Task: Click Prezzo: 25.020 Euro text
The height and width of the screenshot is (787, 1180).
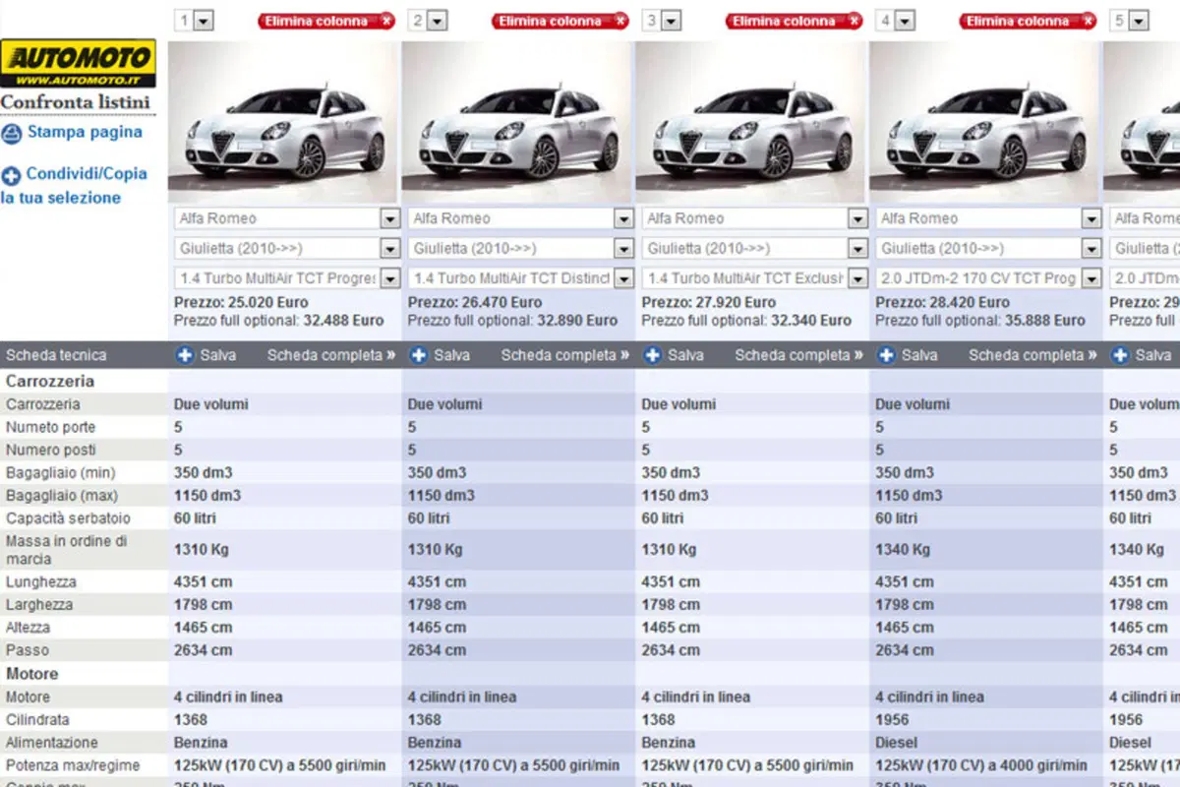Action: [x=241, y=302]
